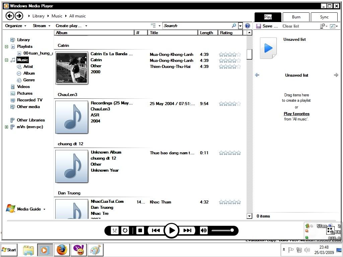
Task: Switch to the Sync tab
Action: click(324, 17)
